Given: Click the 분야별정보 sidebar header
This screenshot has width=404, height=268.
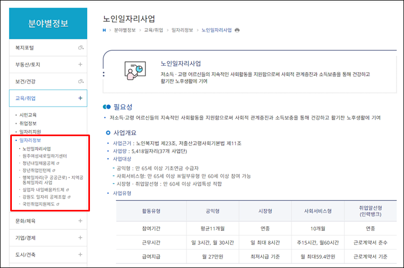Looking at the screenshot, I should (48, 24).
